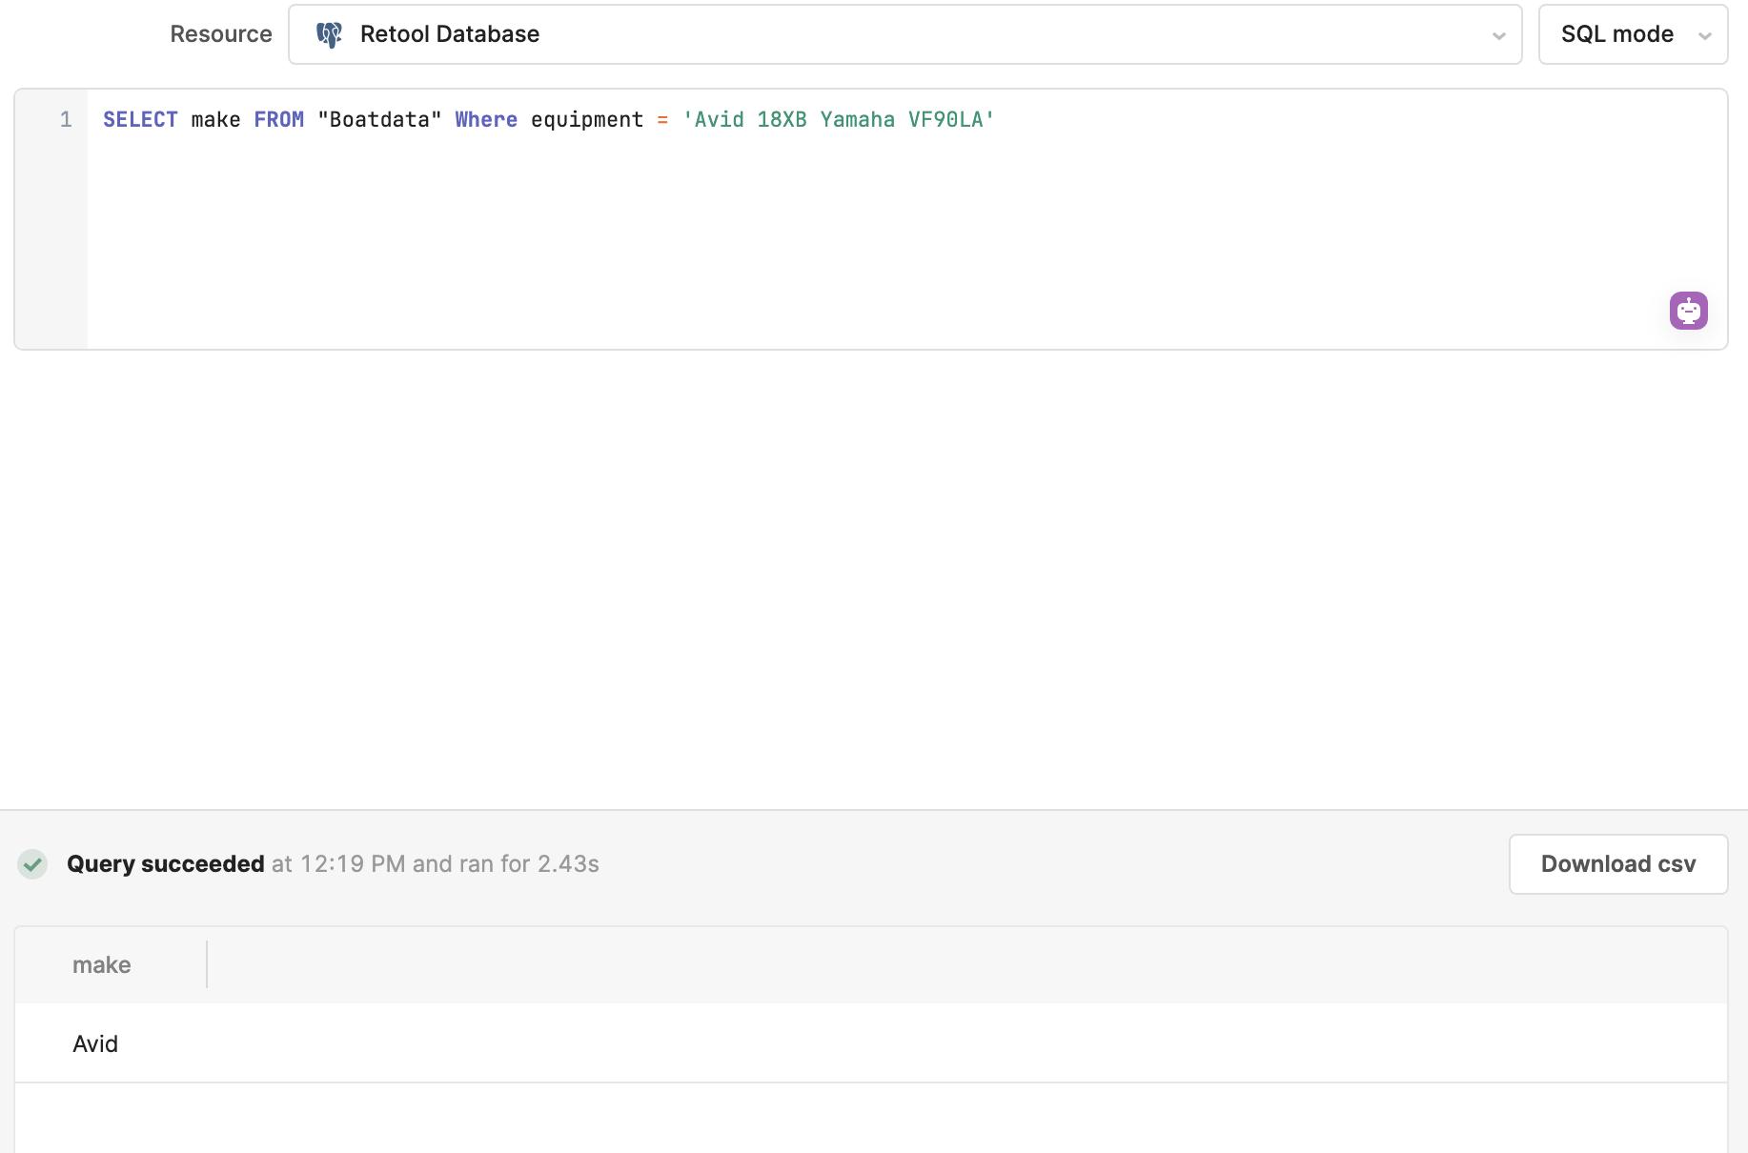The image size is (1748, 1153).
Task: Expand the resource selector chevron arrow
Action: click(1499, 36)
